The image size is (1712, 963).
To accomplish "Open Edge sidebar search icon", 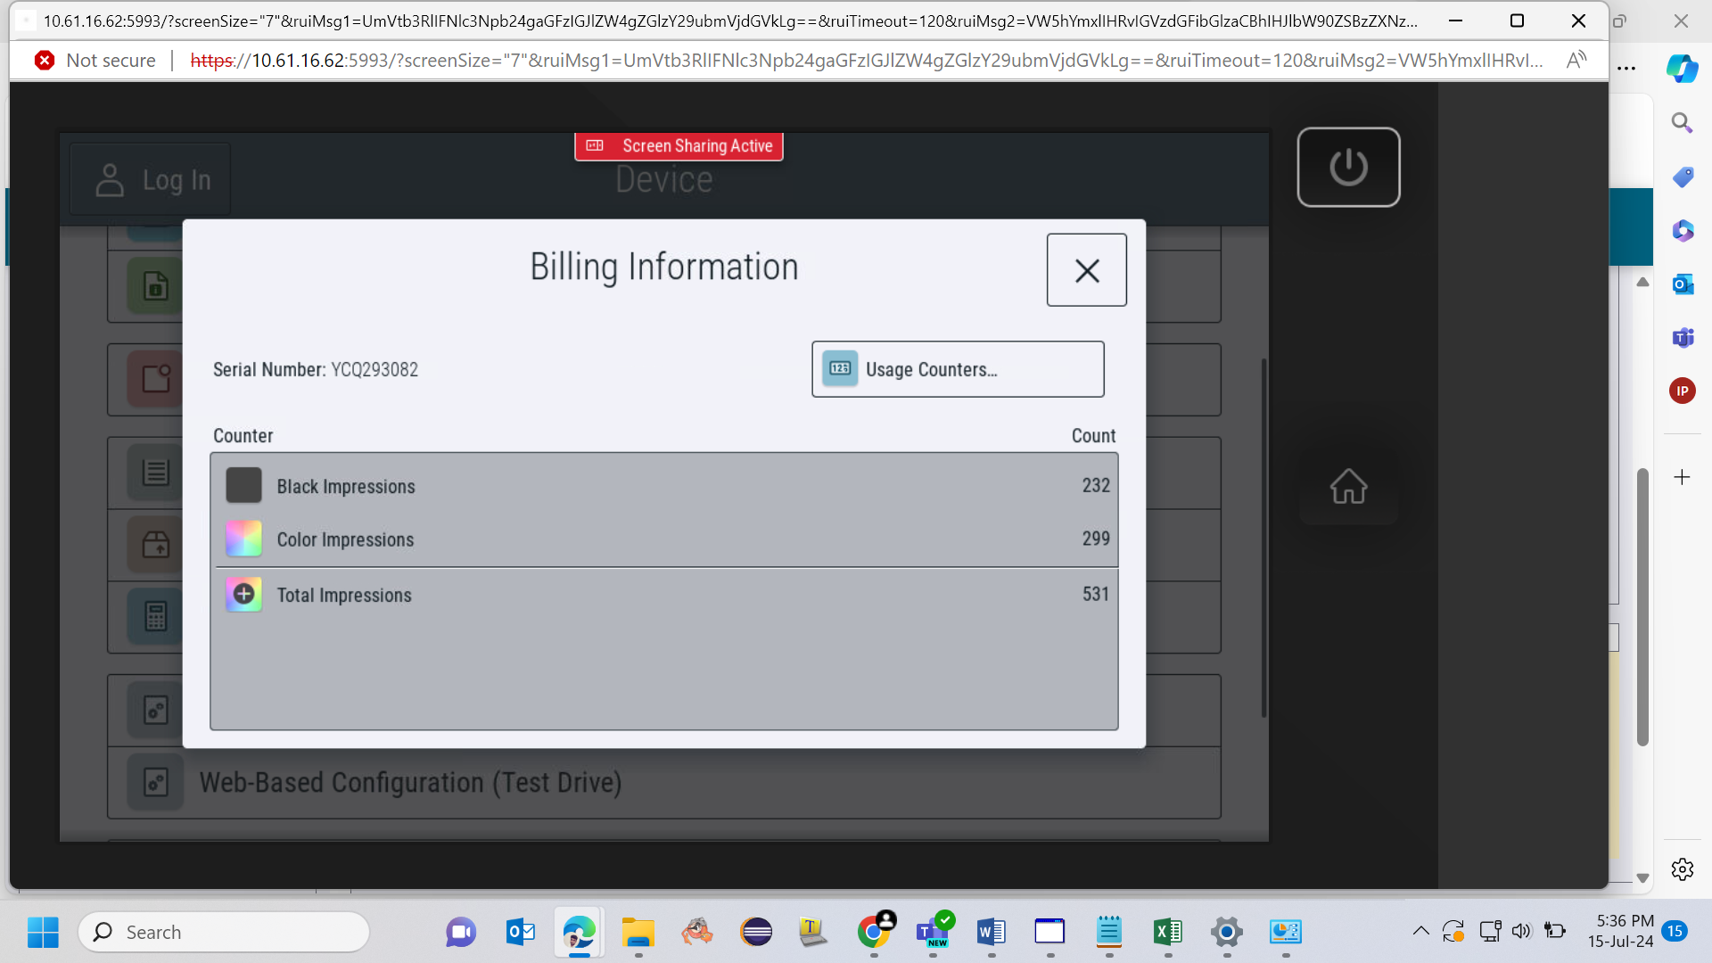I will [1682, 123].
